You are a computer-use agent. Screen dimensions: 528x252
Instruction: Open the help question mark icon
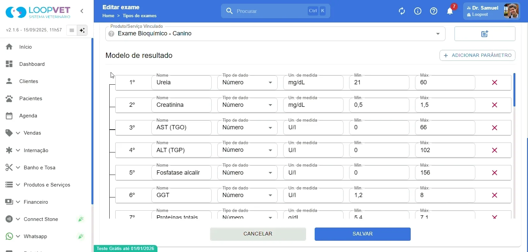coord(434,11)
